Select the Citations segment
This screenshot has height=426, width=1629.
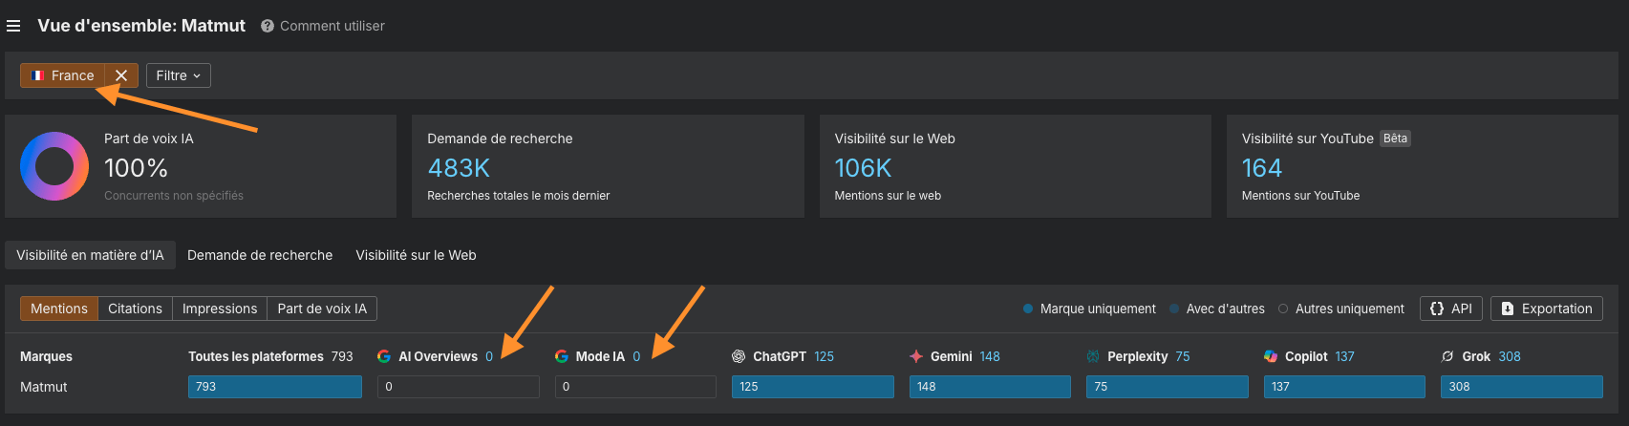[135, 309]
